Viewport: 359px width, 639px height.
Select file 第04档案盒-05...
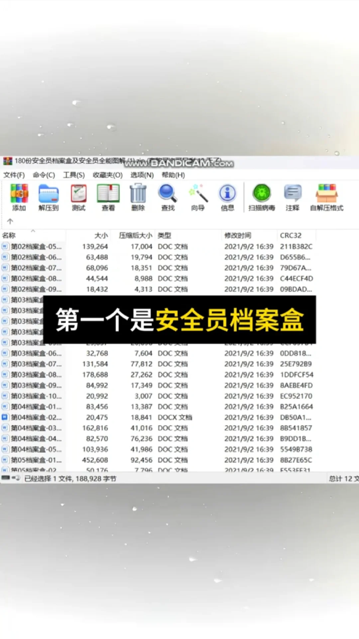36,449
